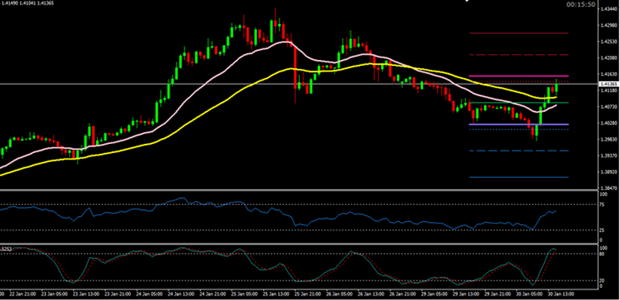Click the solid magenta resistance line
Image resolution: width=620 pixels, height=300 pixels.
click(518, 76)
